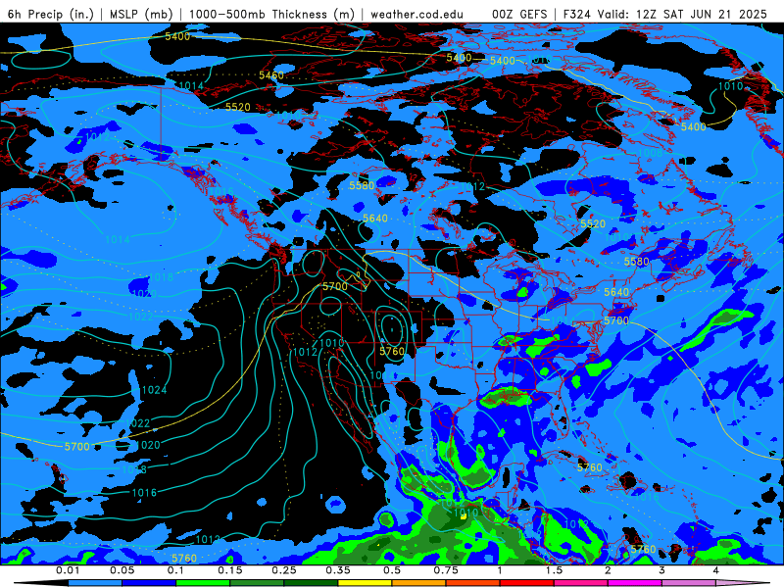Click the bright green 0.1–0.15 legend swatch

click(x=203, y=583)
